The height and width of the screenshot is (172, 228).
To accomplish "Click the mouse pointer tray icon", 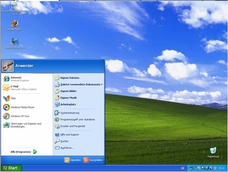I will tap(203, 168).
